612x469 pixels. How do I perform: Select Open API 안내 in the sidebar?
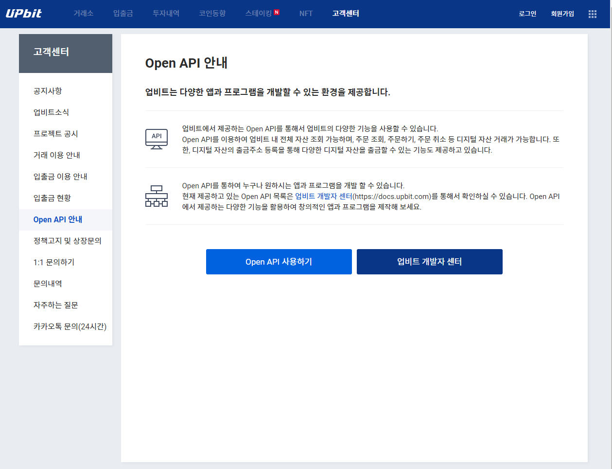point(66,219)
